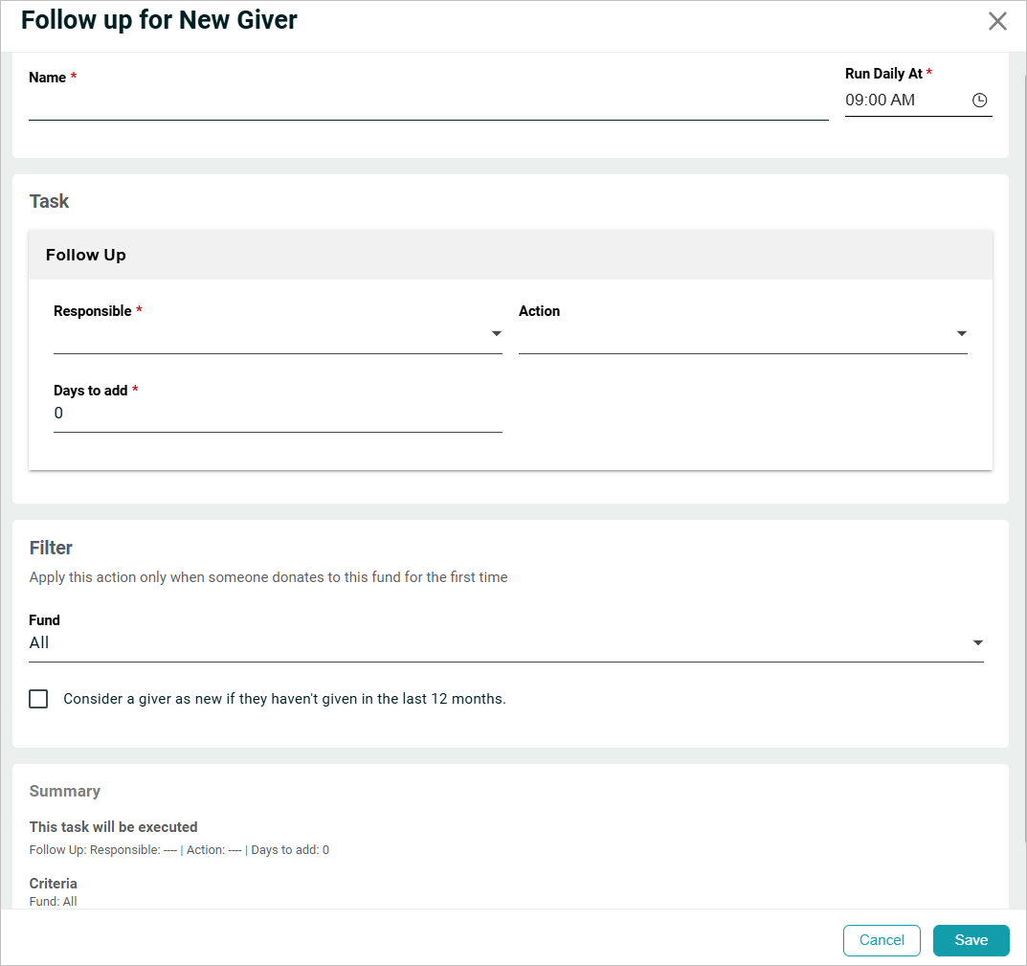The image size is (1027, 966).
Task: Click the Follow Up panel header
Action: click(x=86, y=255)
